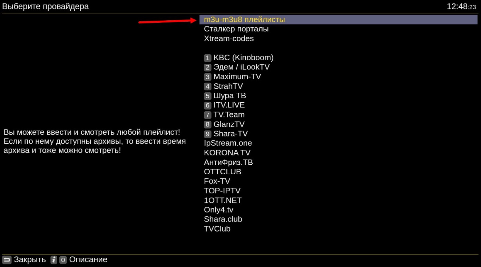Select the ITV.LIVE provider
Screen dimensions: 481x267
pyautogui.click(x=229, y=105)
